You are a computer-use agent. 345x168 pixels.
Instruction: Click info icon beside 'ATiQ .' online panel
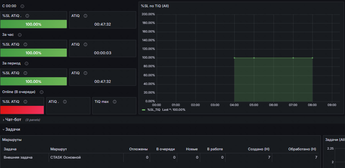65,102
